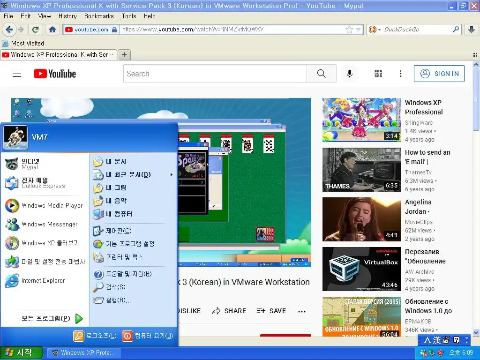
Task: Click the YouTube search magnifier button
Action: [322, 74]
